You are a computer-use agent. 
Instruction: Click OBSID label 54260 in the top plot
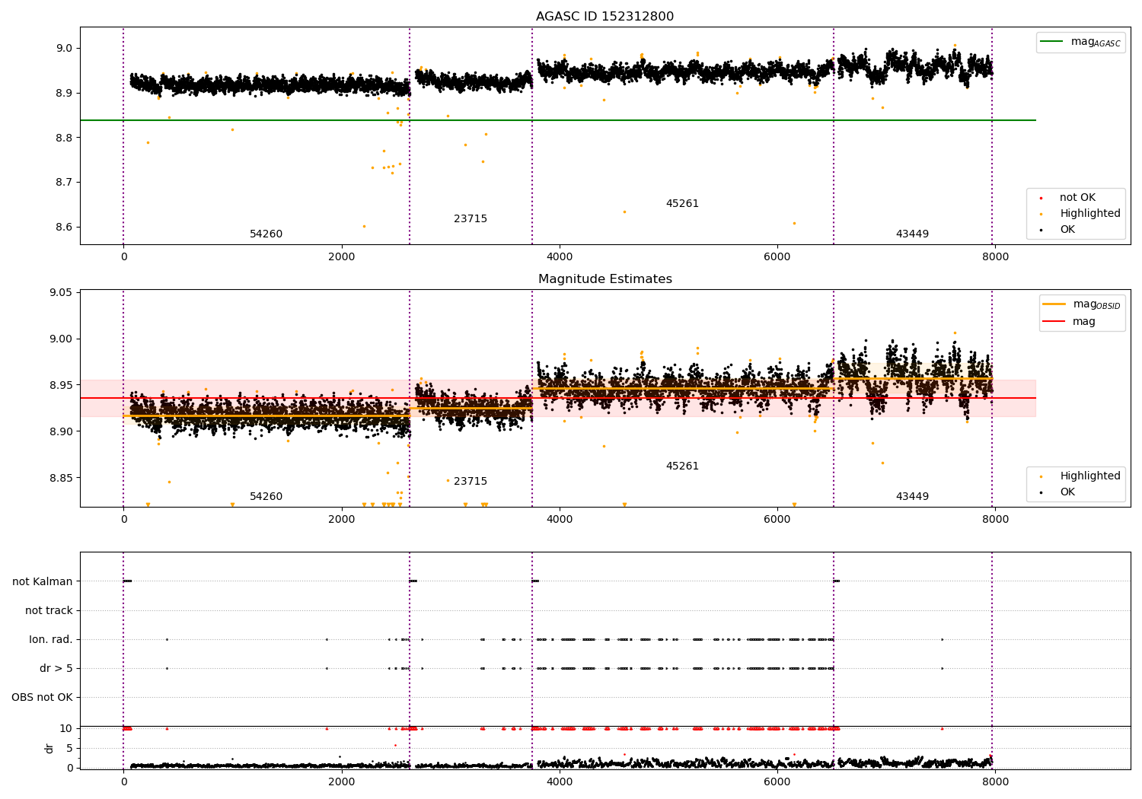click(x=266, y=234)
